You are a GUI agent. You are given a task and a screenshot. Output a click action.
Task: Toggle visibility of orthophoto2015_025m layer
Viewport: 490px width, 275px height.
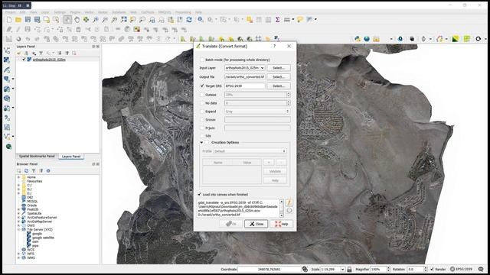[x=24, y=60]
